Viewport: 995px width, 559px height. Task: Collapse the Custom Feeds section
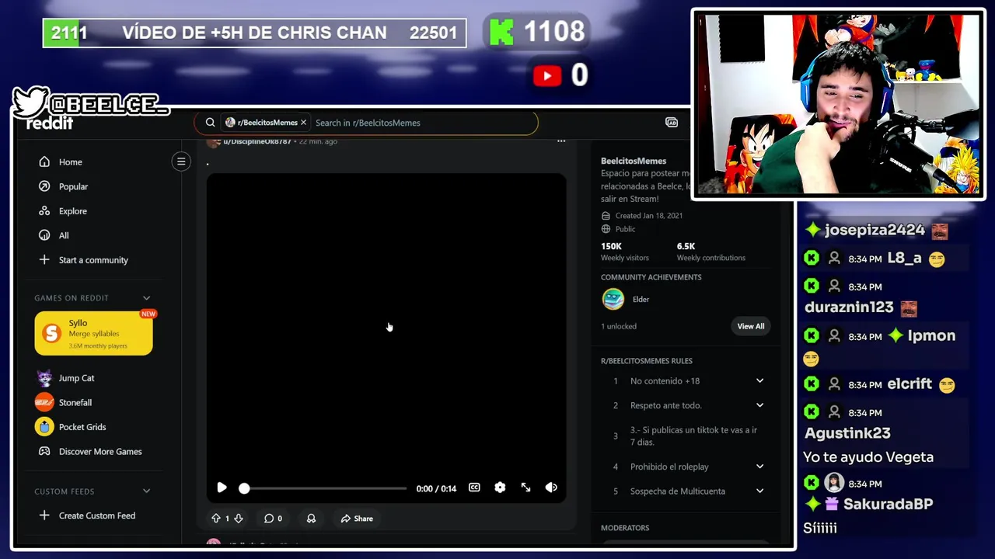coord(146,491)
